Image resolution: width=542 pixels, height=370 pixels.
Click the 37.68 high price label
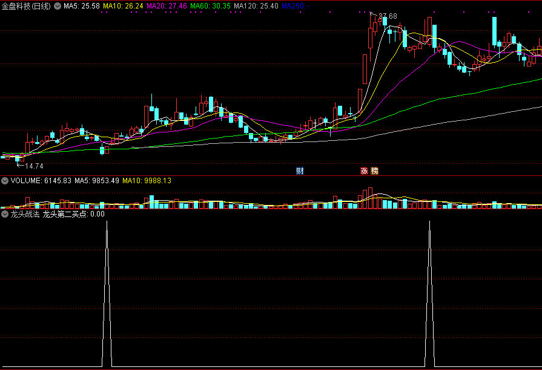(388, 16)
